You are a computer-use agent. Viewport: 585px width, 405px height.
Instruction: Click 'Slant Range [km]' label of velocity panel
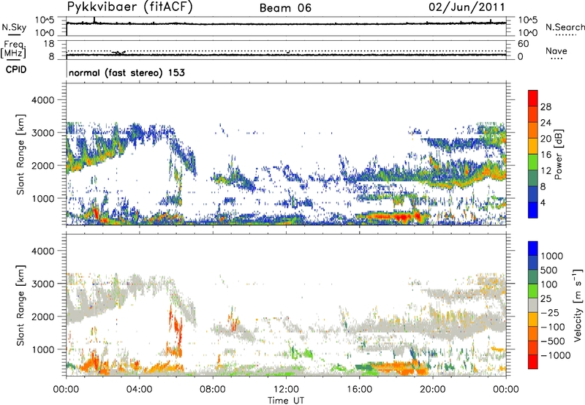click(20, 306)
